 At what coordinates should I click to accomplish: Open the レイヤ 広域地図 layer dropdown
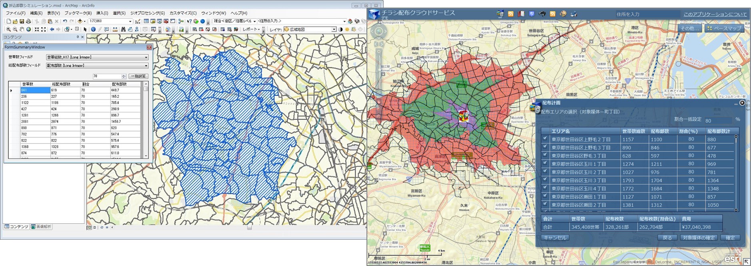click(334, 29)
